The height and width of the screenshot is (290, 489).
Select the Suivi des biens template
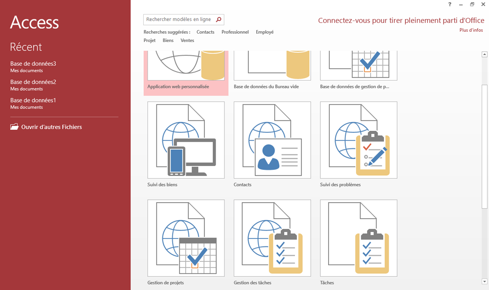(x=186, y=140)
